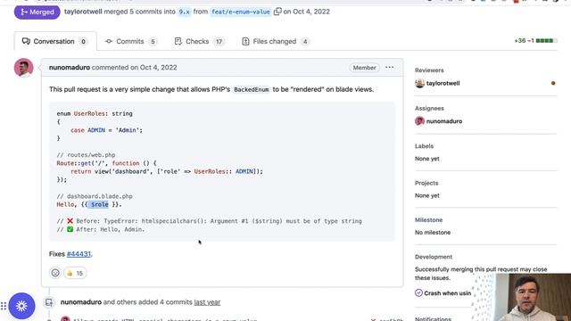This screenshot has height=321, width=571.
Task: Click the closed issue check icon
Action: tap(418, 293)
